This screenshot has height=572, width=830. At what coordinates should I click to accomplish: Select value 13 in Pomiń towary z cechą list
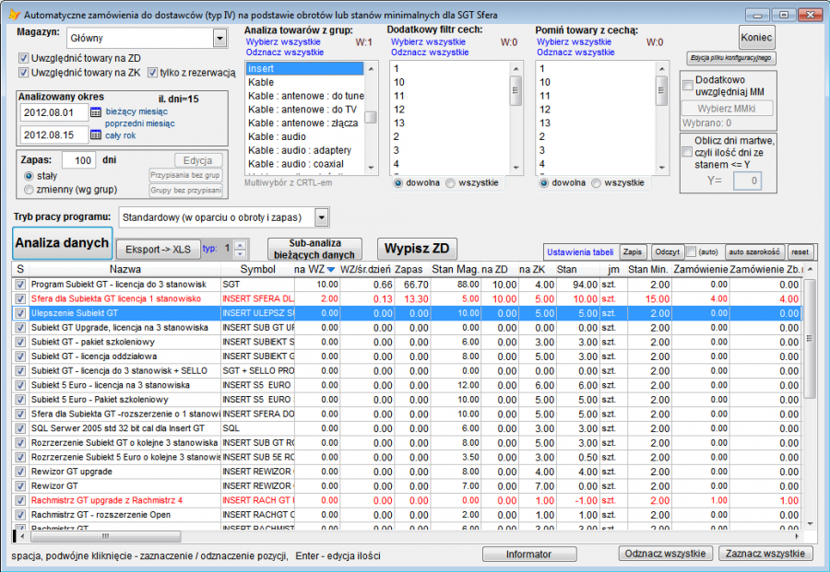pos(596,123)
